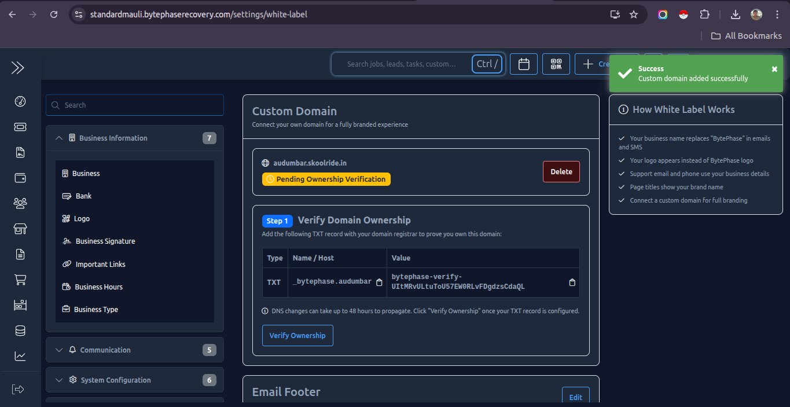Screen dimensions: 790x407
Task: Open the browser profile avatar
Action: [x=756, y=14]
